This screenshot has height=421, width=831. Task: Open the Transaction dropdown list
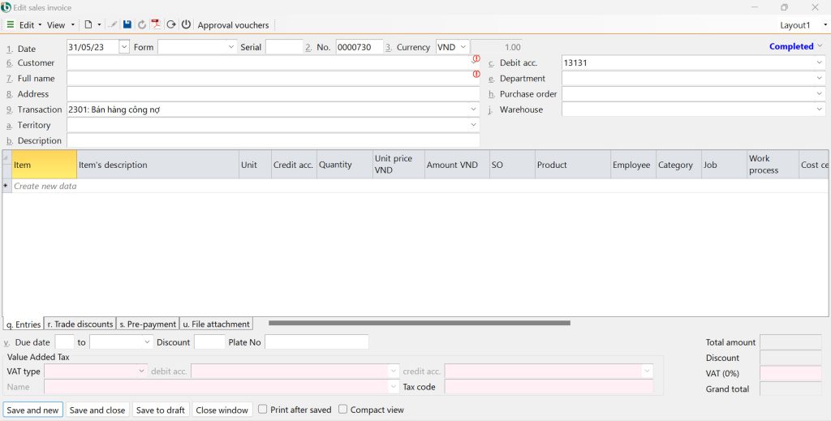(473, 110)
